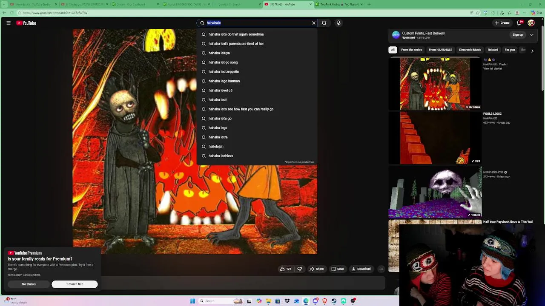Viewport: 545px width, 306px height.
Task: Select the All filter chip
Action: point(393,50)
